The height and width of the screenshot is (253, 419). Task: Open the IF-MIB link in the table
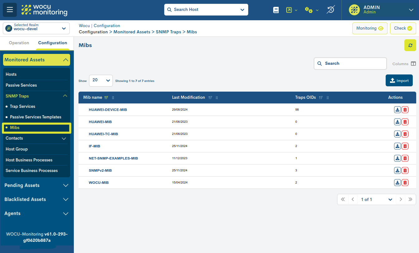94,146
